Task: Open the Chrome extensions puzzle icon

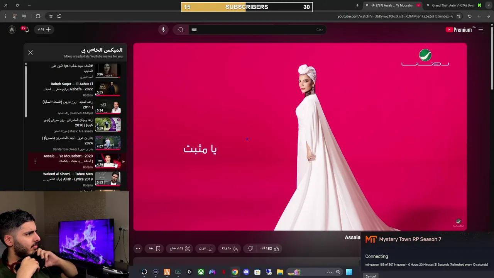Action: [38, 16]
